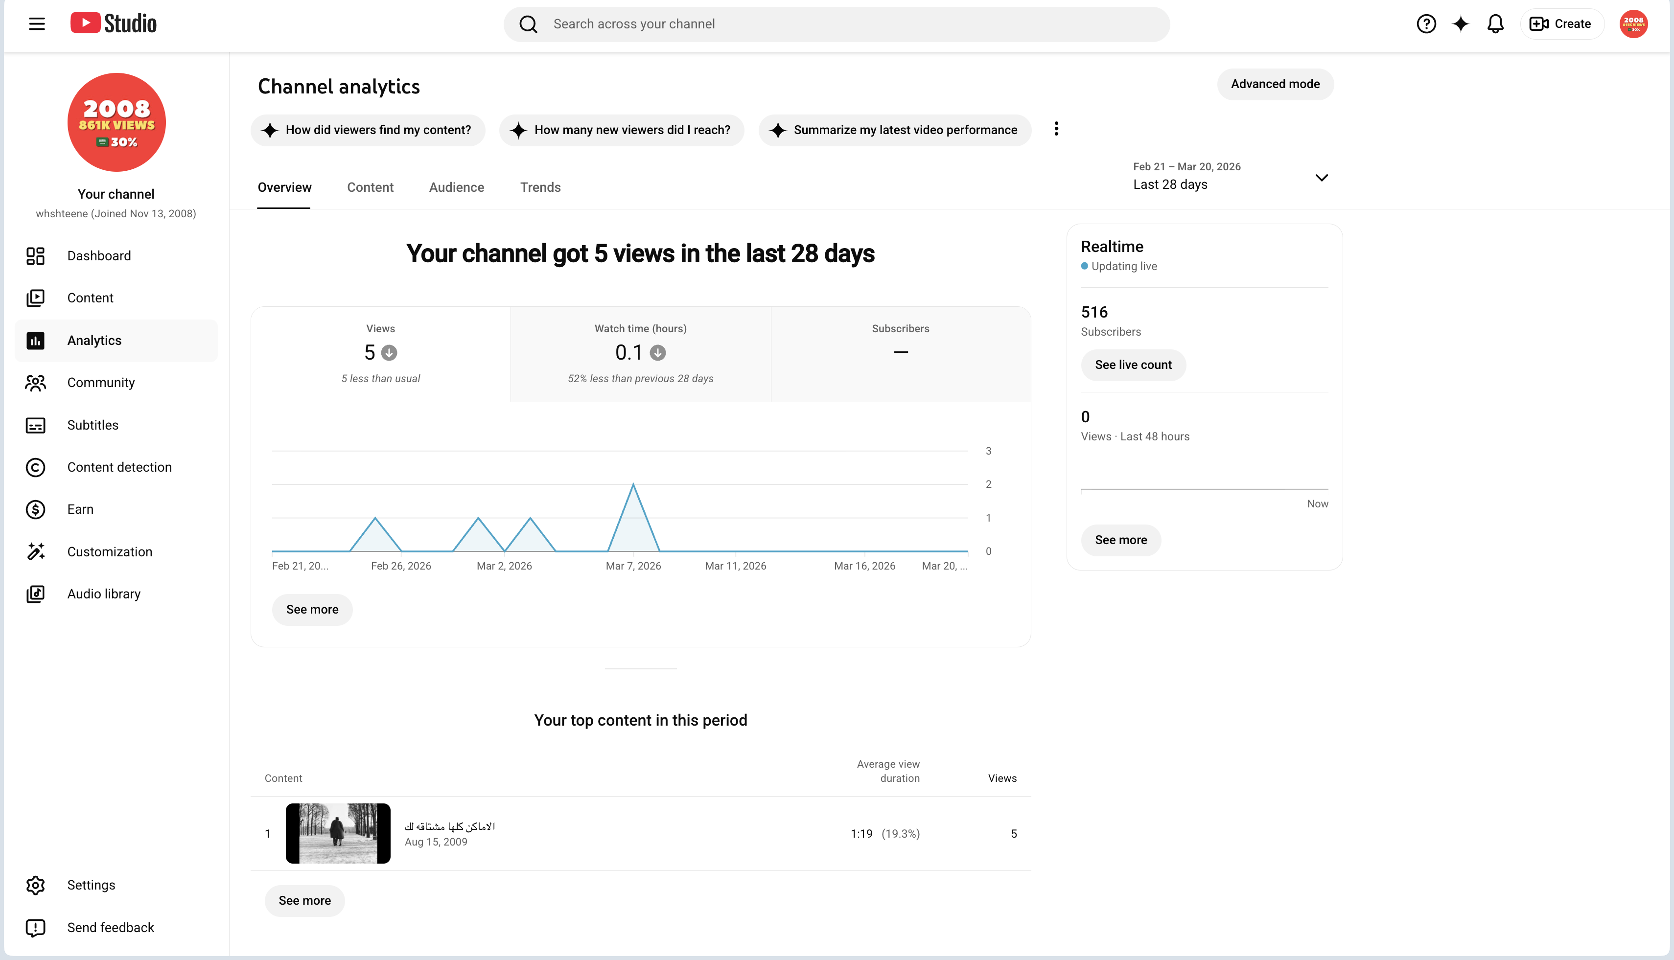Switch to the Audience tab
This screenshot has height=960, width=1674.
point(456,188)
